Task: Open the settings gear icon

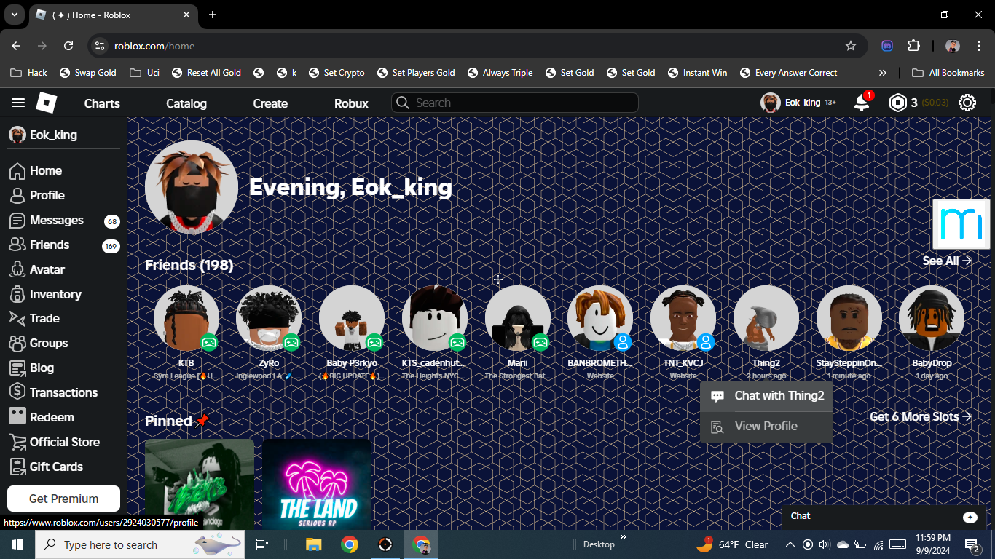Action: coord(967,103)
